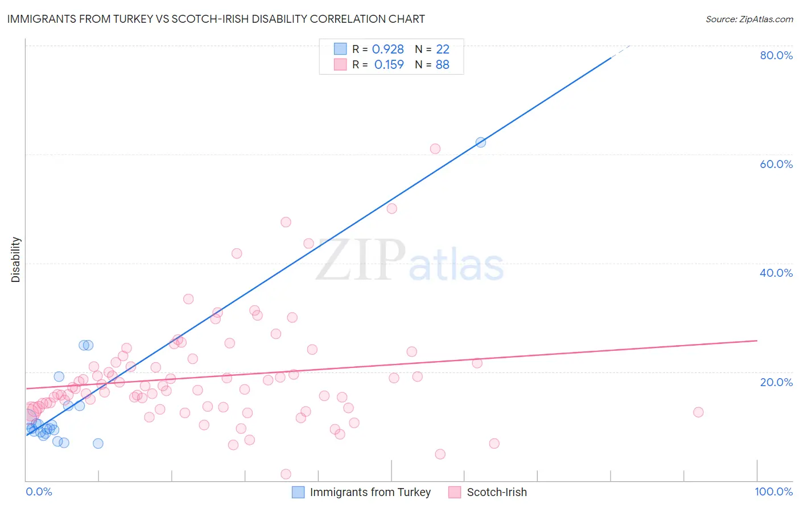
Task: Open the Source: ZipAtlas.com link
Action: click(749, 19)
